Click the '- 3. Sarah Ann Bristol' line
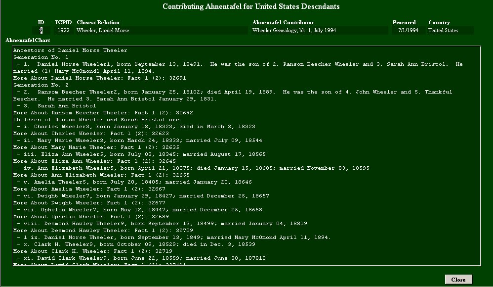Image resolution: width=493 pixels, height=287 pixels. pyautogui.click(x=57, y=106)
